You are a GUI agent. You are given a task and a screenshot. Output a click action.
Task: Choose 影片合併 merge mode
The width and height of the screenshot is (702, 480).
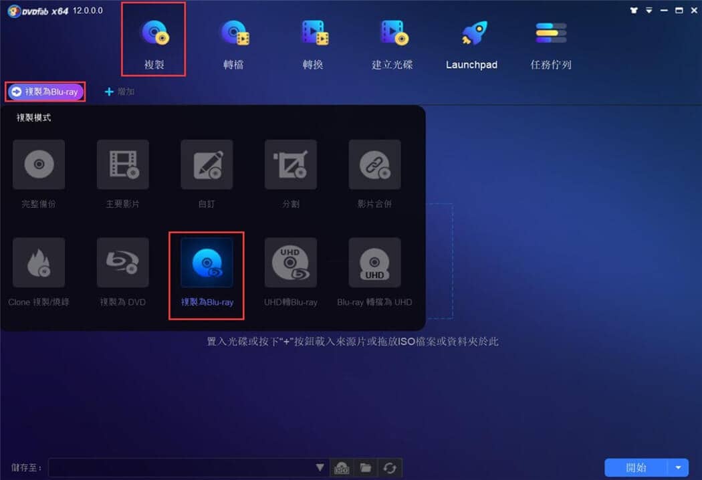click(374, 174)
